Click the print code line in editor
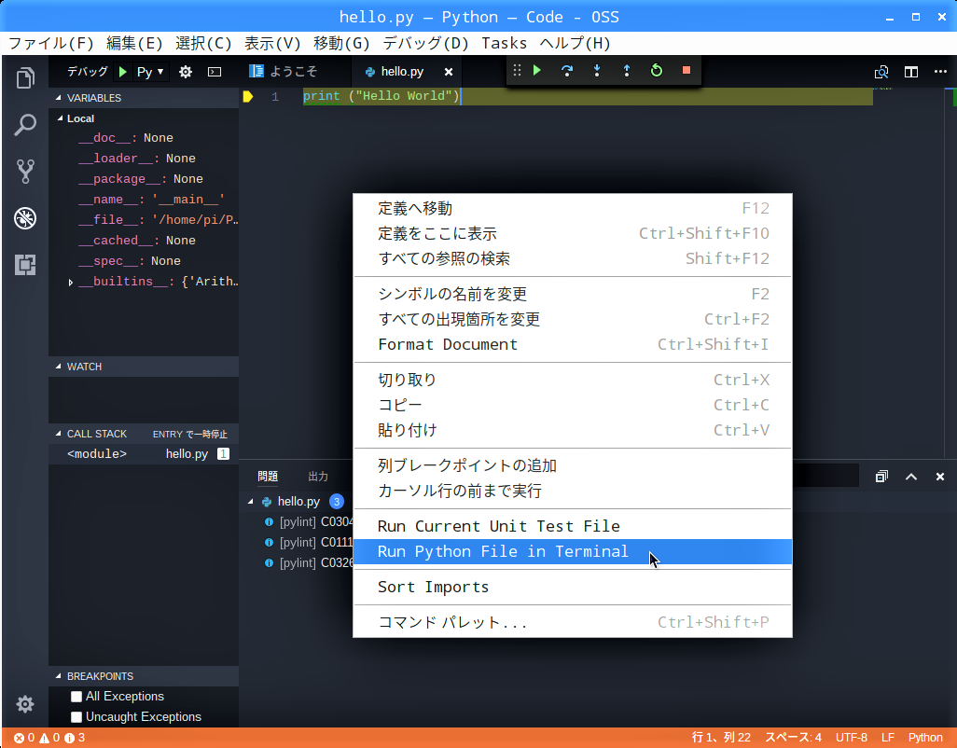Viewport: 957px width, 748px height. pyautogui.click(x=381, y=96)
